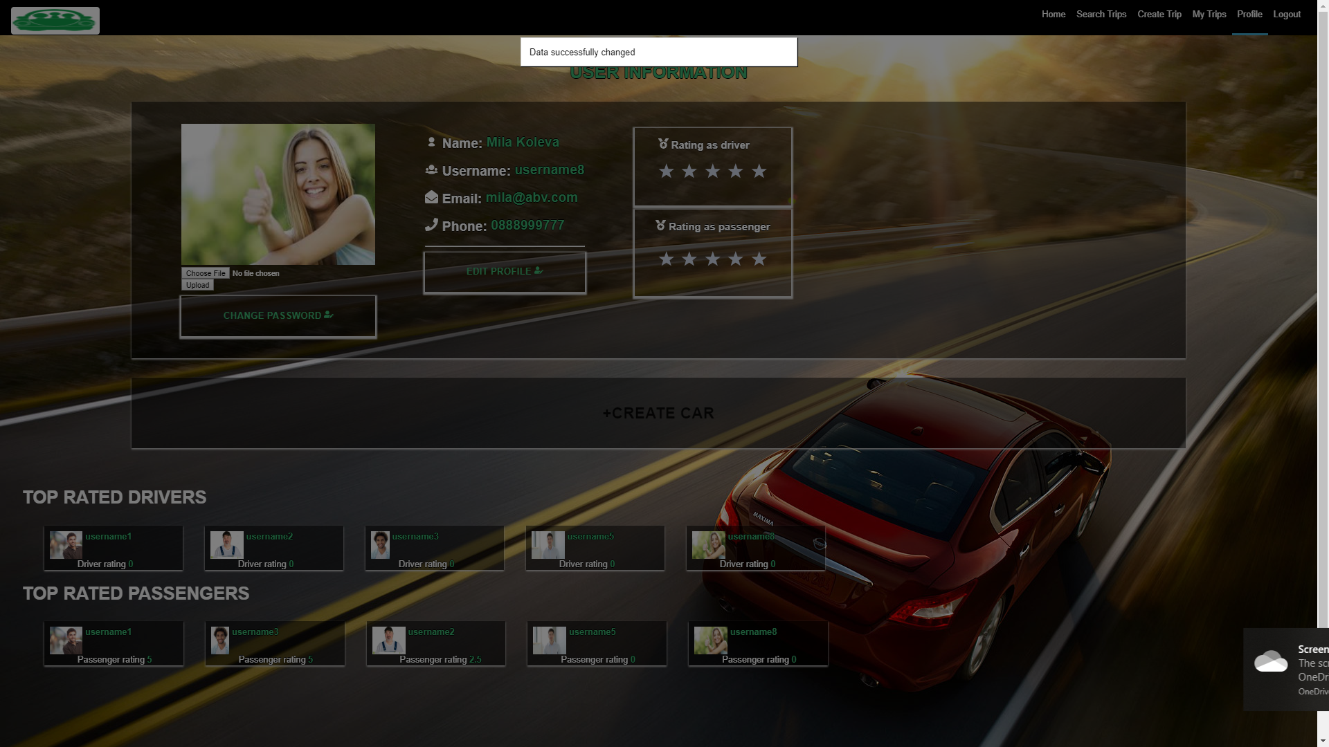Click the envelope icon beside Email
This screenshot has height=747, width=1329.
431,197
